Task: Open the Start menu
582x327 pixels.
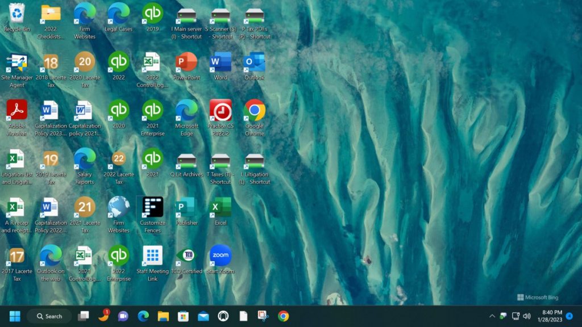Action: pos(14,316)
